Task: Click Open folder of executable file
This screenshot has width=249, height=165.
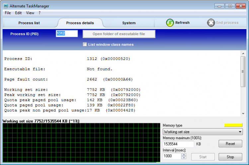Action: pos(119,34)
